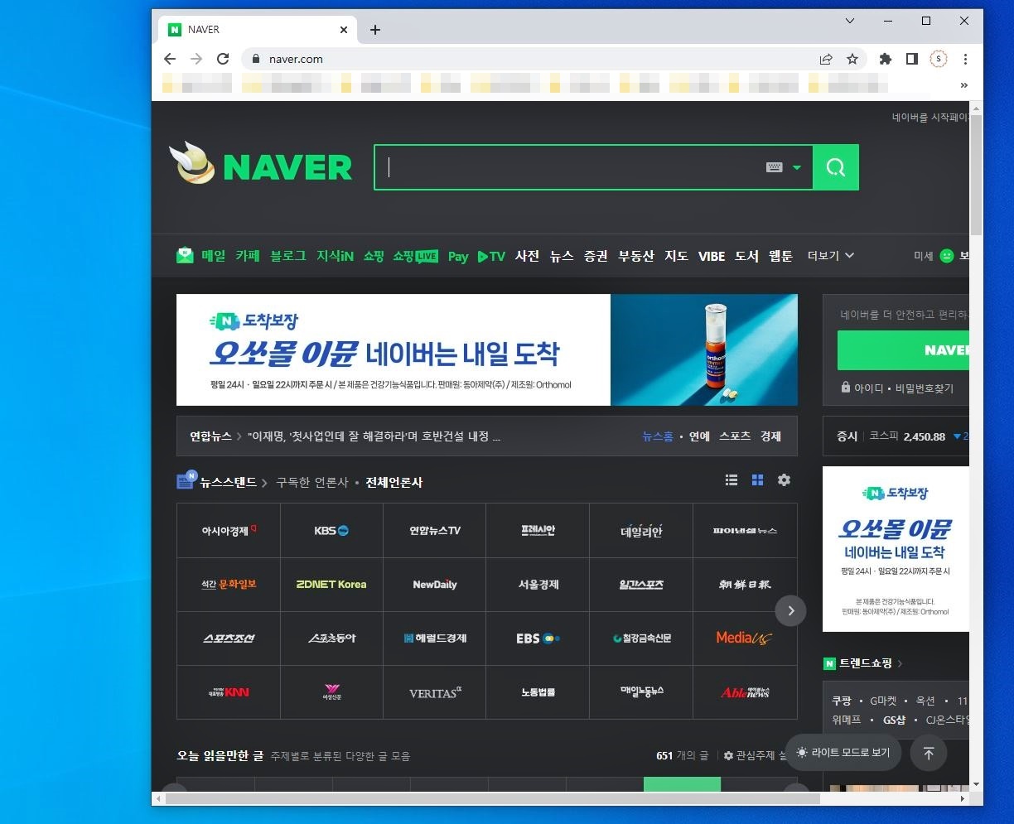Viewport: 1014px width, 824px height.
Task: Bookmark this page with star icon
Action: 852,59
